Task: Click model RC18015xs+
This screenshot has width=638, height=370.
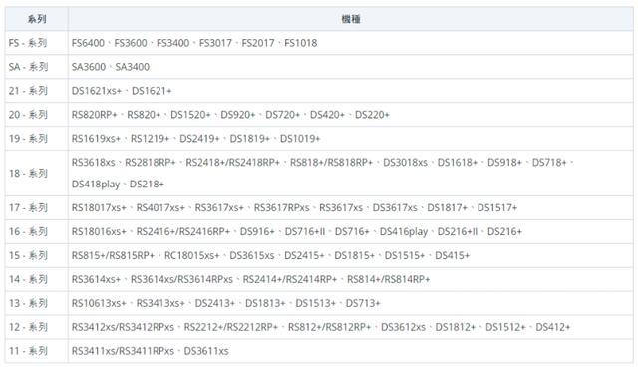Action: [x=191, y=255]
